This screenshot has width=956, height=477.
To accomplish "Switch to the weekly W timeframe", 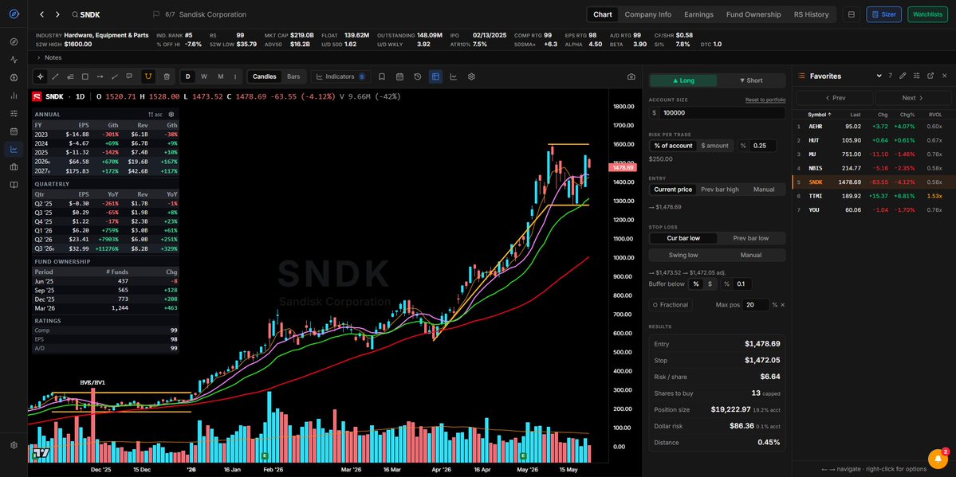I will pos(203,76).
